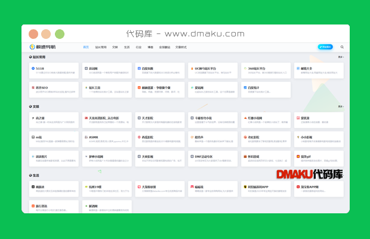
Task: Expand 更多 in the 生活 section
Action: click(341, 176)
